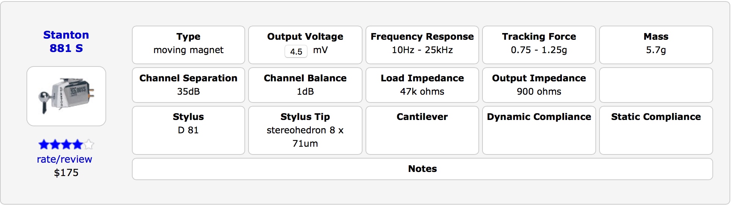Image resolution: width=731 pixels, height=205 pixels.
Task: Open the Stanton 881 S product link
Action: [x=66, y=42]
